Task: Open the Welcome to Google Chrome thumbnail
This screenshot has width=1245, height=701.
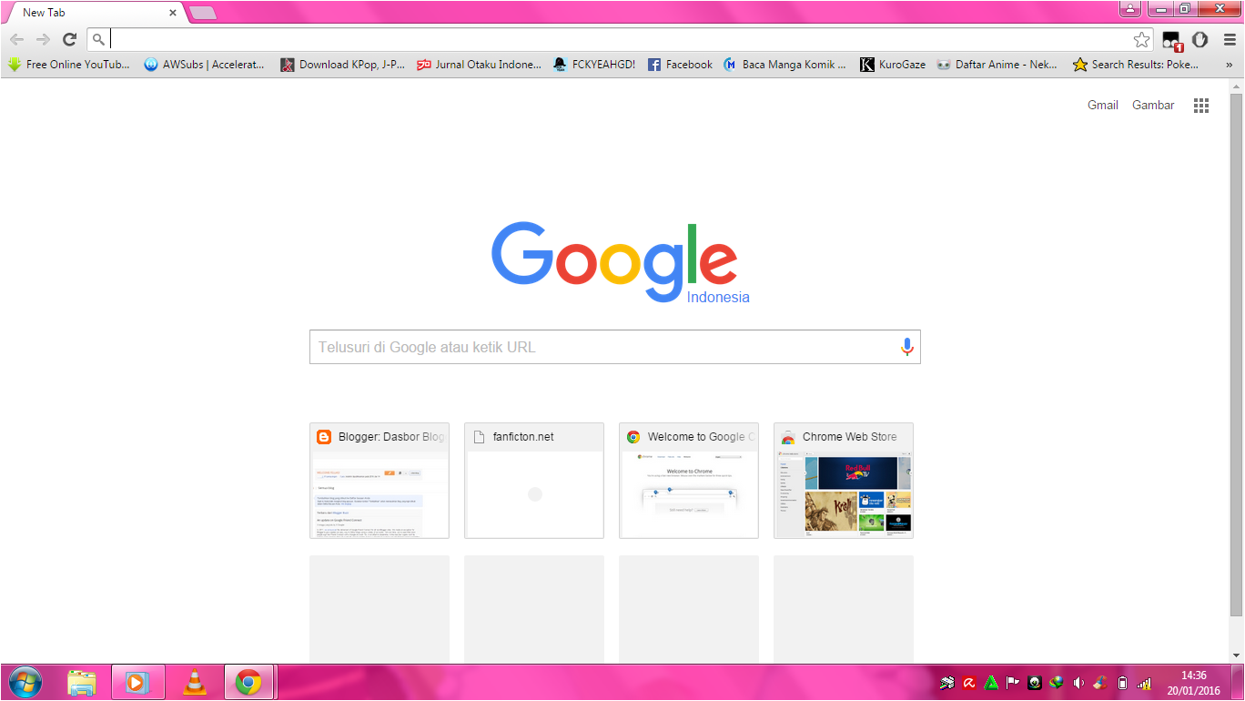Action: click(x=689, y=481)
